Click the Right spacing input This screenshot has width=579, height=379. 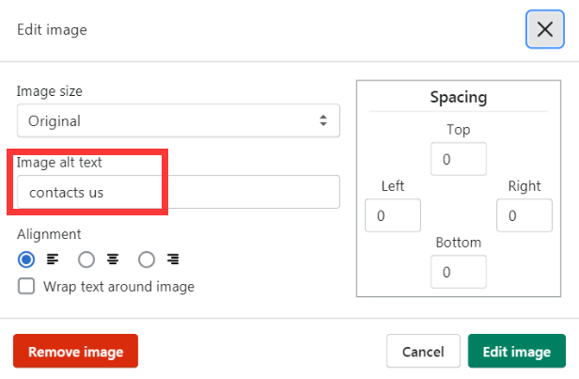[x=524, y=215]
